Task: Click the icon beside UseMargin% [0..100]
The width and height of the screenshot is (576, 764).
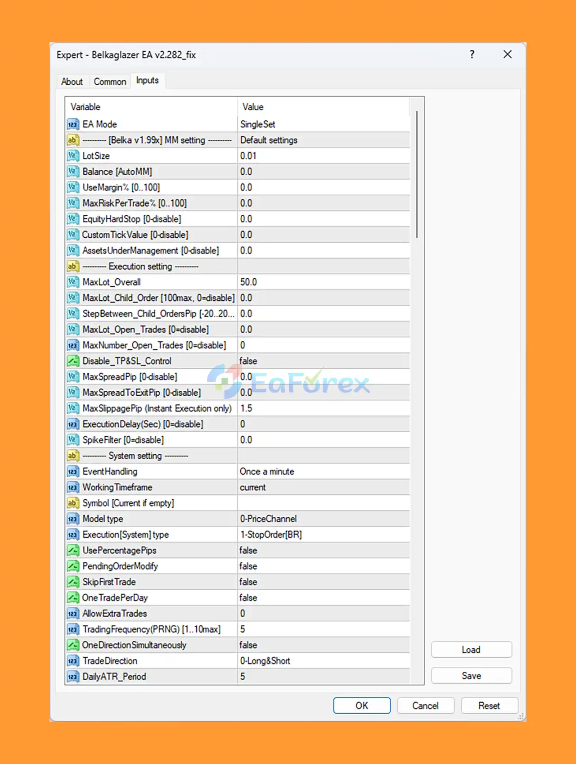Action: (73, 187)
